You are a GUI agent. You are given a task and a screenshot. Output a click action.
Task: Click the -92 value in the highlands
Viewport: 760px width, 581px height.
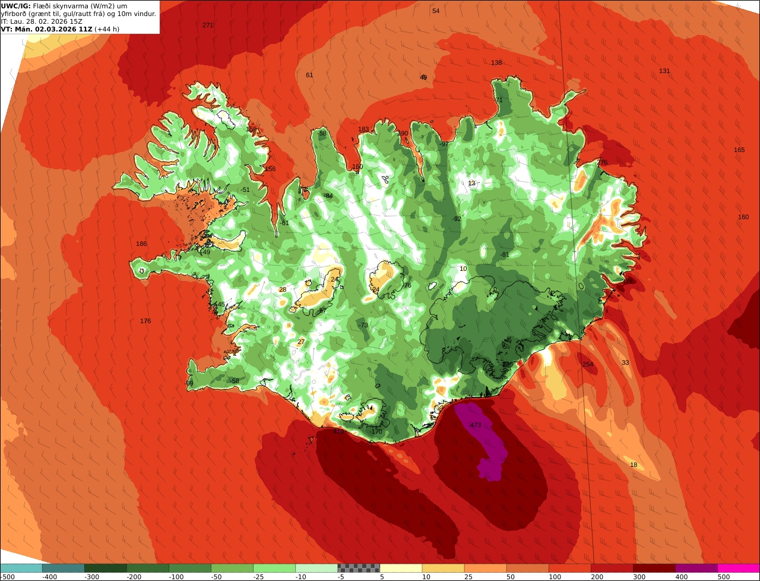tap(457, 219)
